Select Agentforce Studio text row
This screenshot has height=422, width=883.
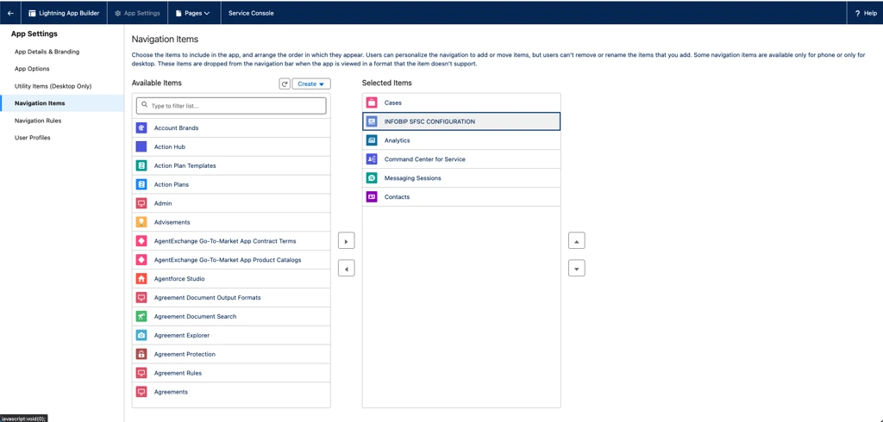tap(179, 278)
